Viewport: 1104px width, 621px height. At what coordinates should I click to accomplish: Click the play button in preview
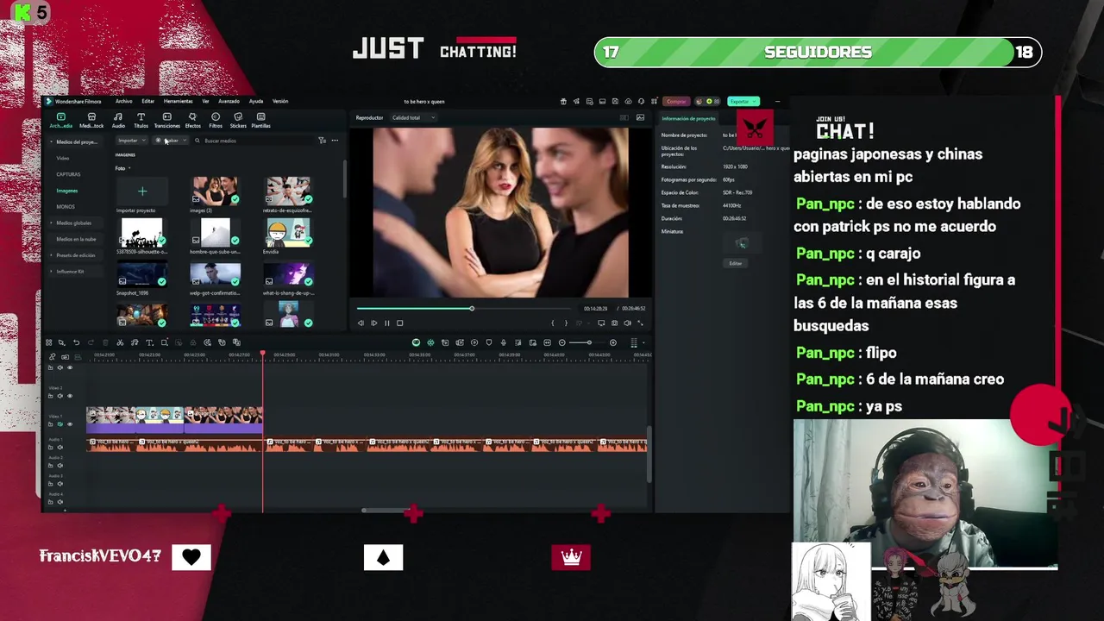(x=373, y=323)
